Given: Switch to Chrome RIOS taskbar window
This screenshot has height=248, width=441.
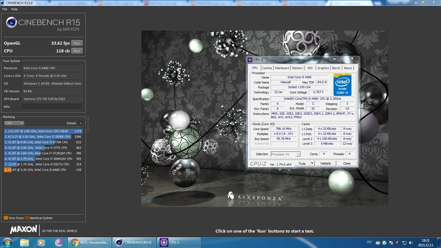Looking at the screenshot, I should pos(90,242).
